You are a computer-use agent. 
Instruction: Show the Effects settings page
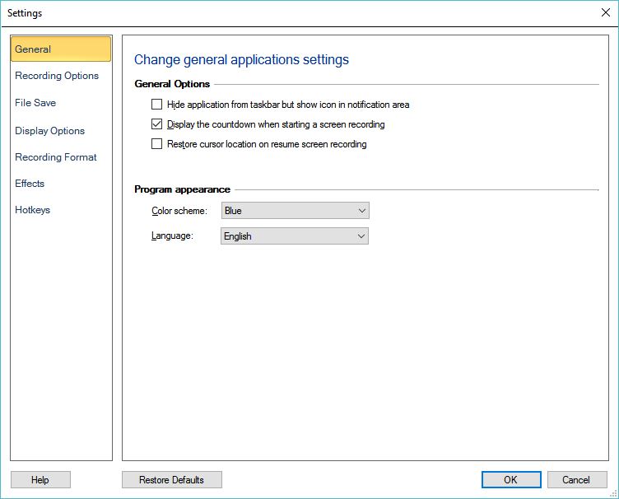(30, 184)
